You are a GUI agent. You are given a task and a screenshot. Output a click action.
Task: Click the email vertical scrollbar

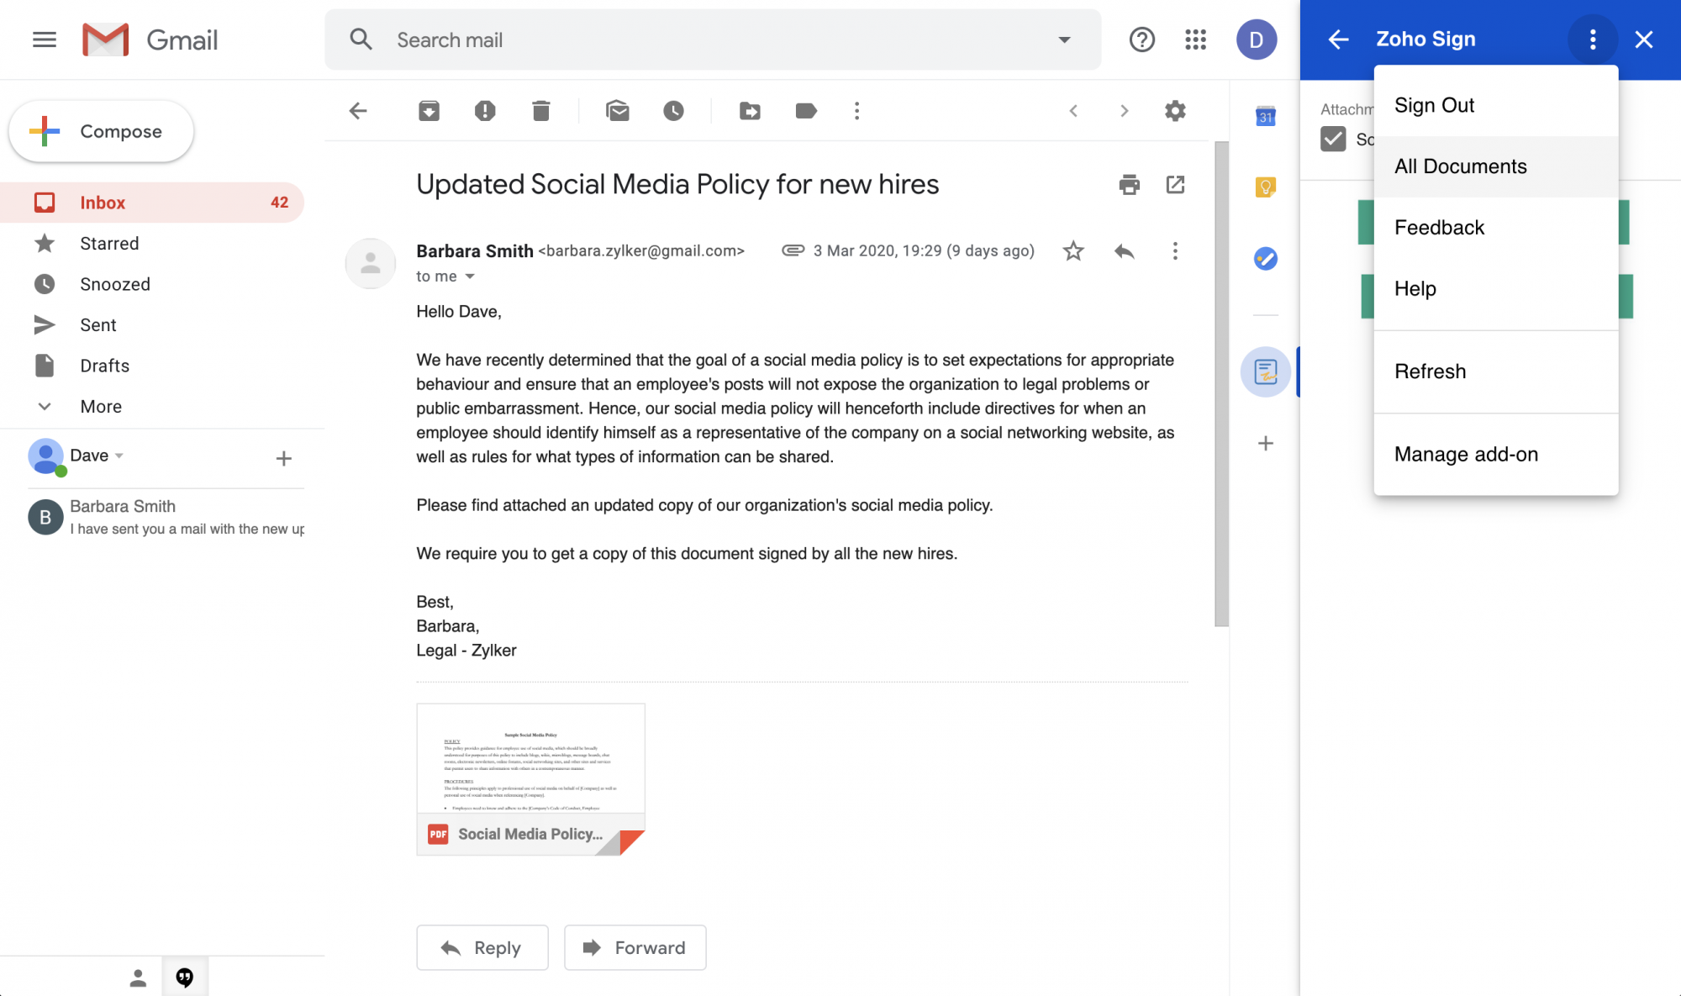pos(1221,383)
